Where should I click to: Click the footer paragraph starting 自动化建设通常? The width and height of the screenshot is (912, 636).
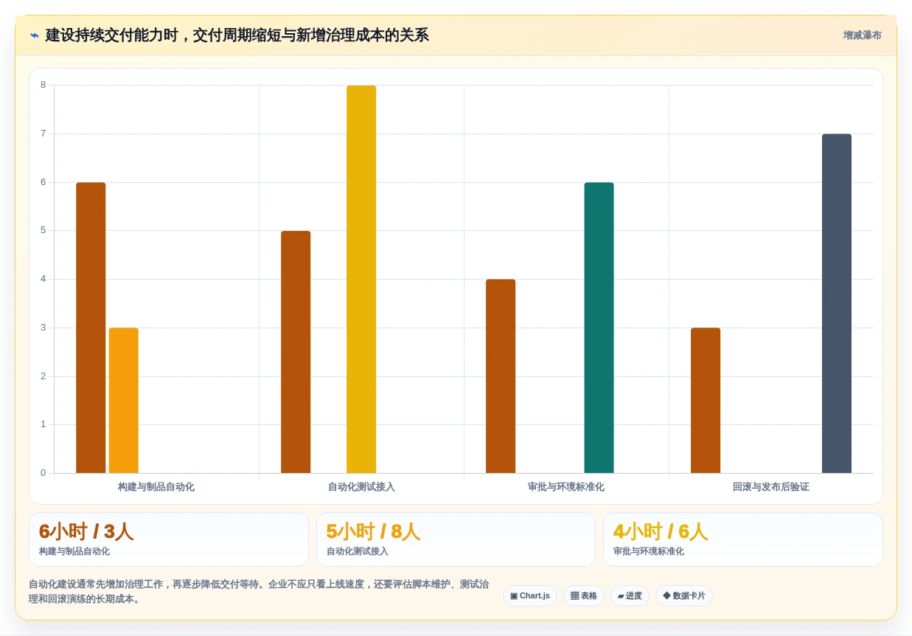coord(259,592)
